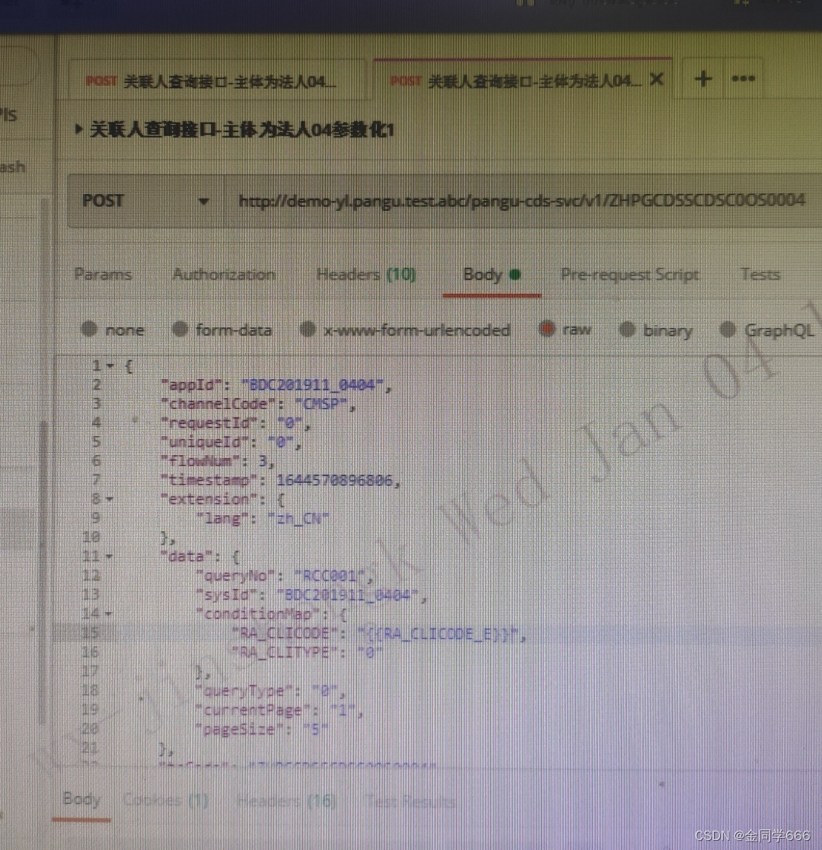
Task: Open the response Test Results tab
Action: point(410,801)
